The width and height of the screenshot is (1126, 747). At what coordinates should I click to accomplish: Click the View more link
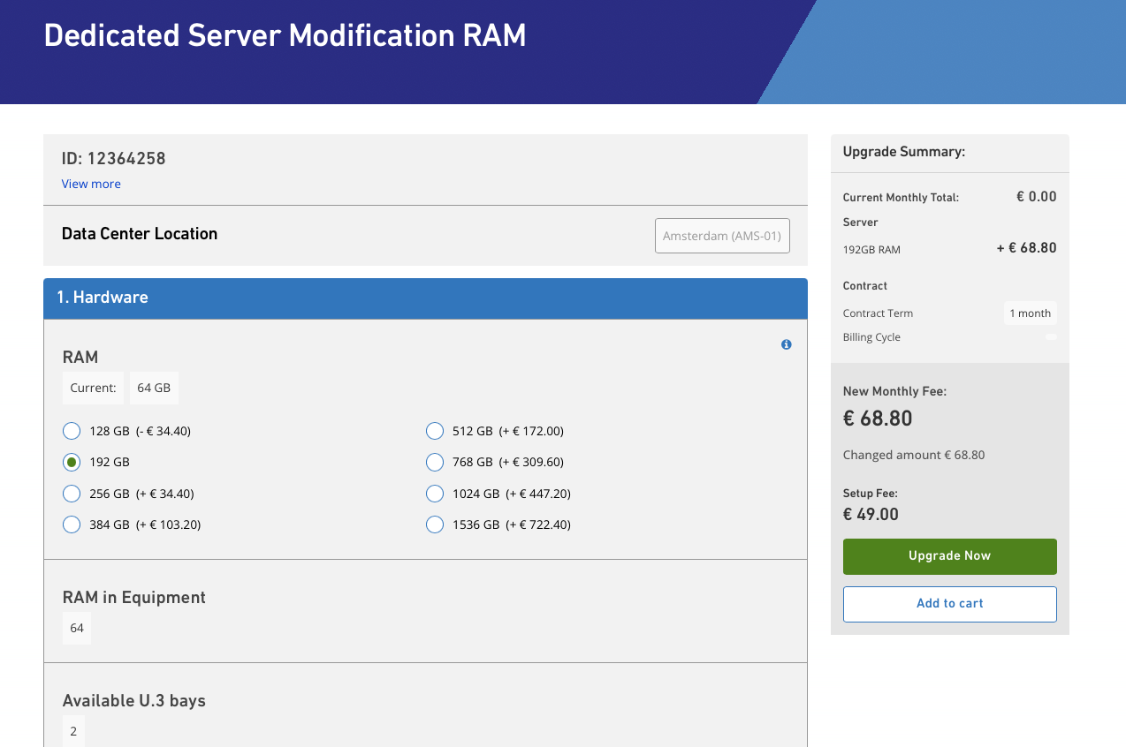pyautogui.click(x=91, y=184)
